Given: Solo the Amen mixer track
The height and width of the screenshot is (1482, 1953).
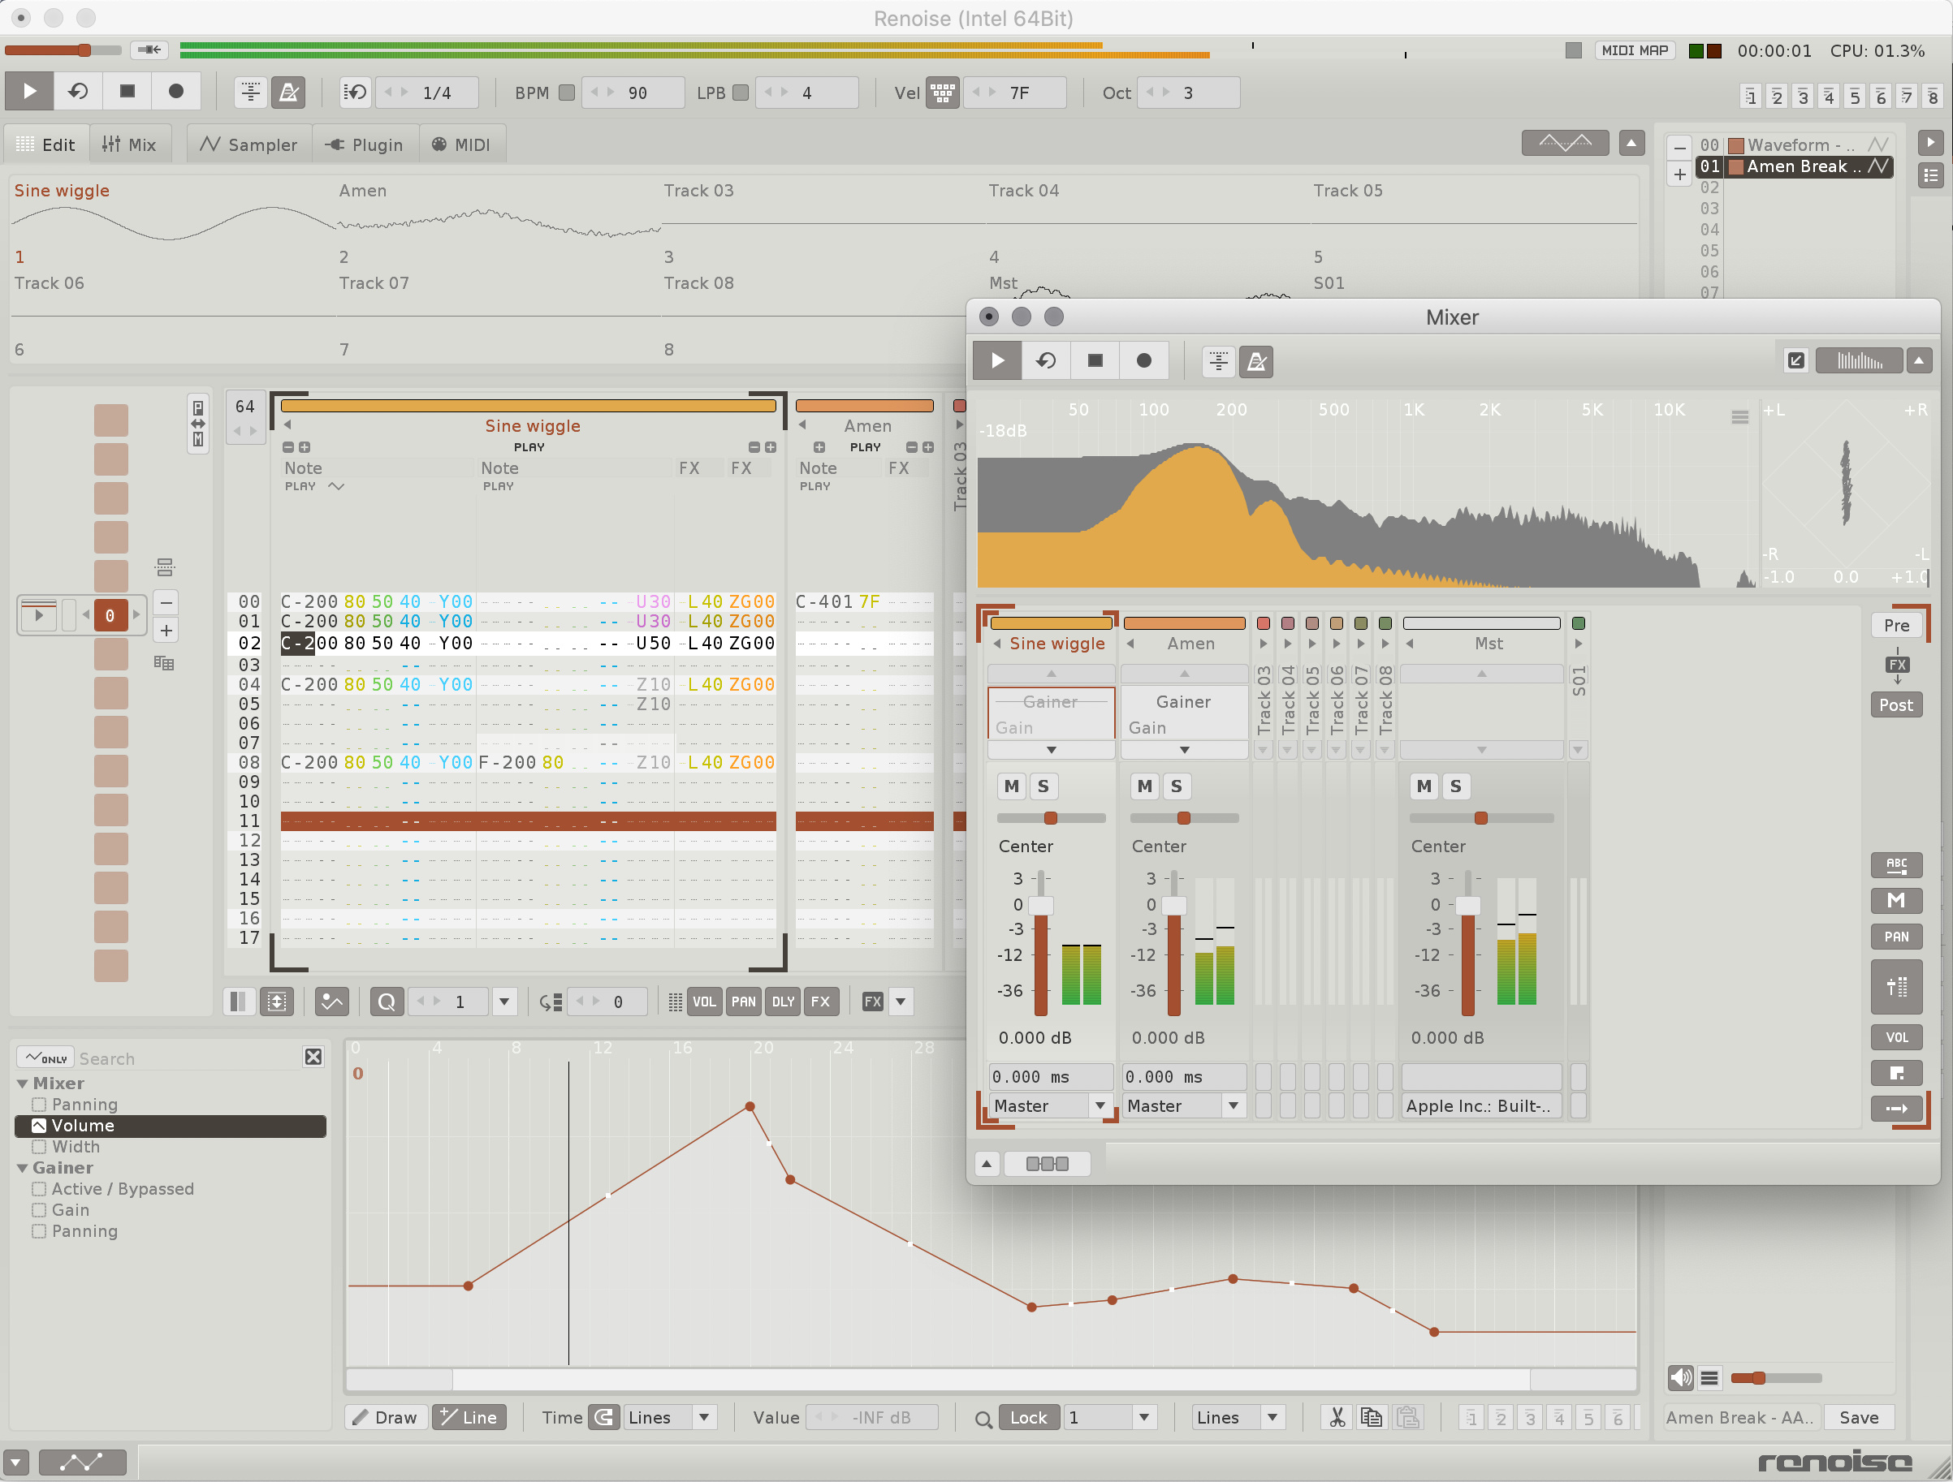Looking at the screenshot, I should click(1176, 786).
